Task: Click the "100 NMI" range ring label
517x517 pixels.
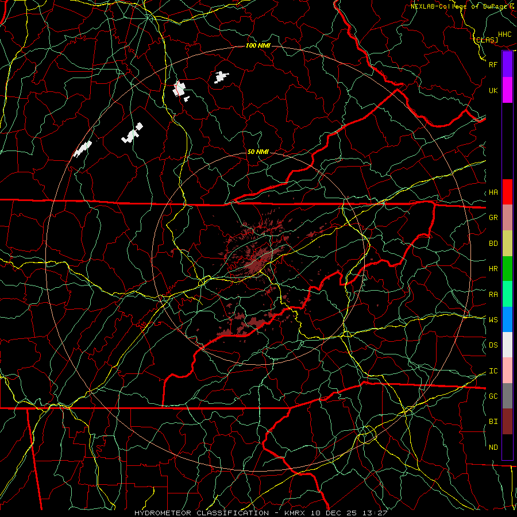Action: click(258, 45)
